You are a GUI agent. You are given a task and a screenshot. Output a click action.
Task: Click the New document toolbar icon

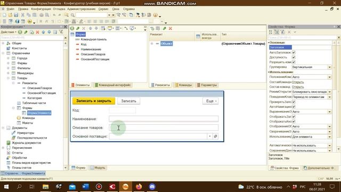pyautogui.click(x=4, y=15)
